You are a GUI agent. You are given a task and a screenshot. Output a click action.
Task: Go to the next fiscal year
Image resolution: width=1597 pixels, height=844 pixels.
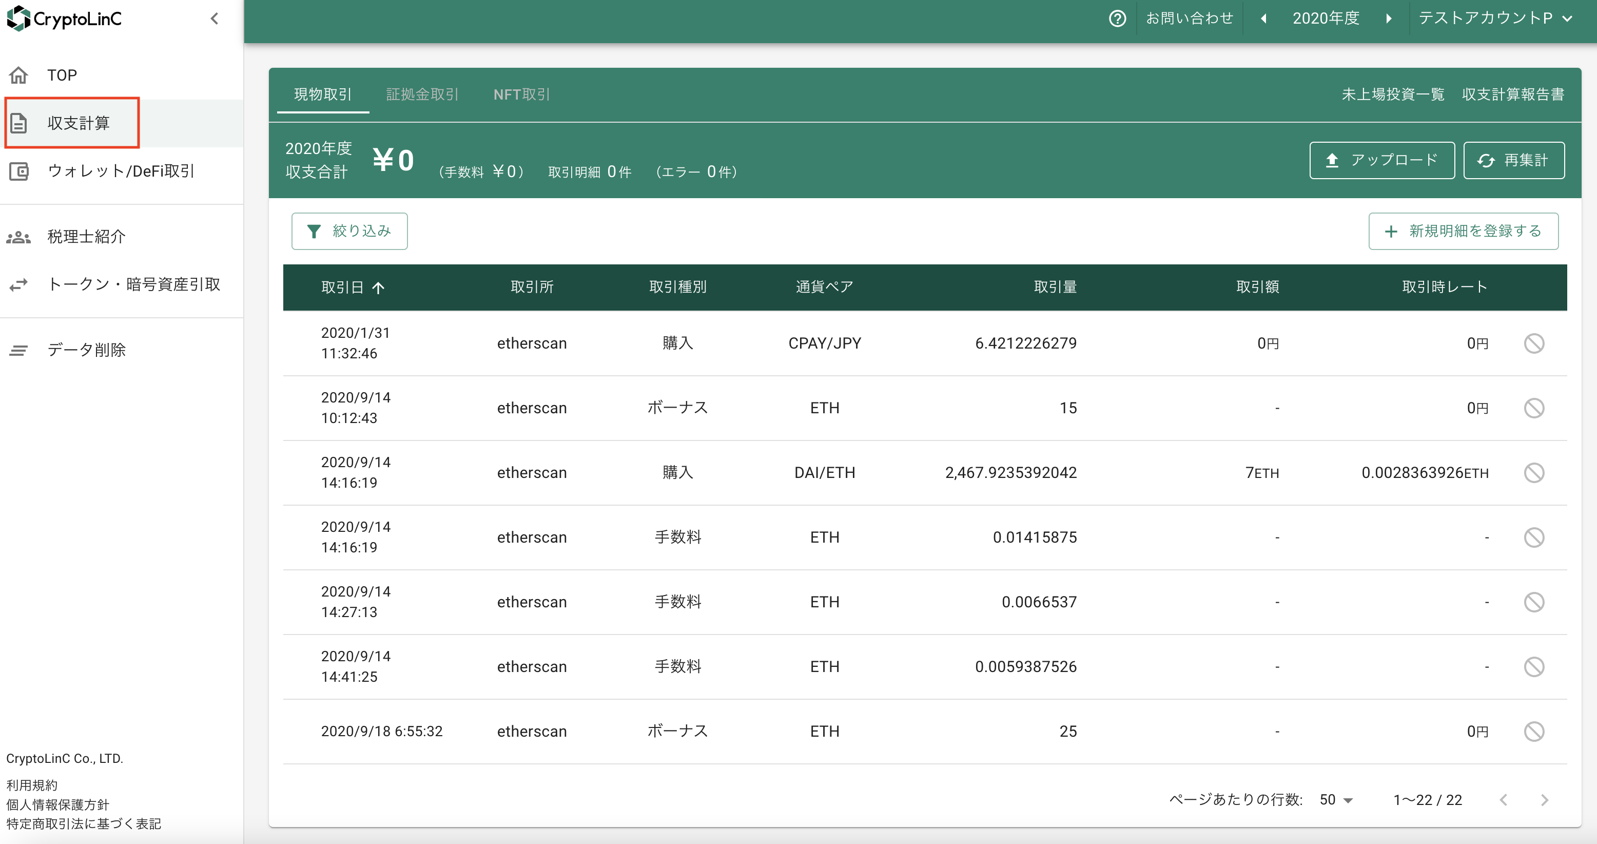tap(1389, 18)
